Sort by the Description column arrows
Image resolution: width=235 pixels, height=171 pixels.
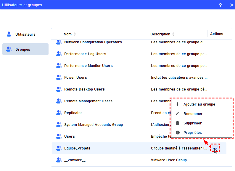pyautogui.click(x=173, y=34)
